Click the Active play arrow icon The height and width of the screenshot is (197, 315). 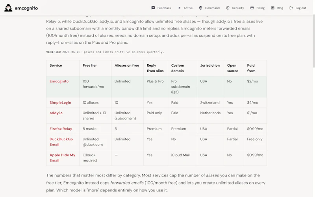tap(180, 8)
